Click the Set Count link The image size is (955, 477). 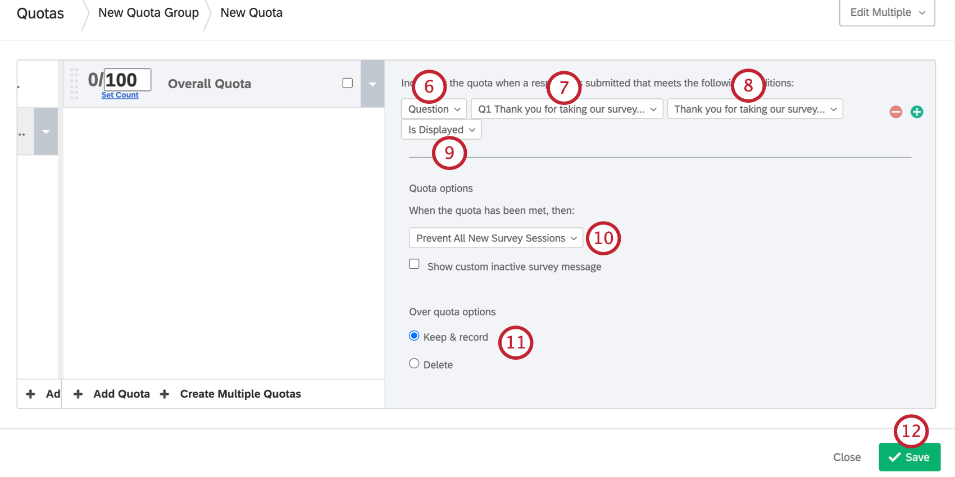click(x=120, y=95)
